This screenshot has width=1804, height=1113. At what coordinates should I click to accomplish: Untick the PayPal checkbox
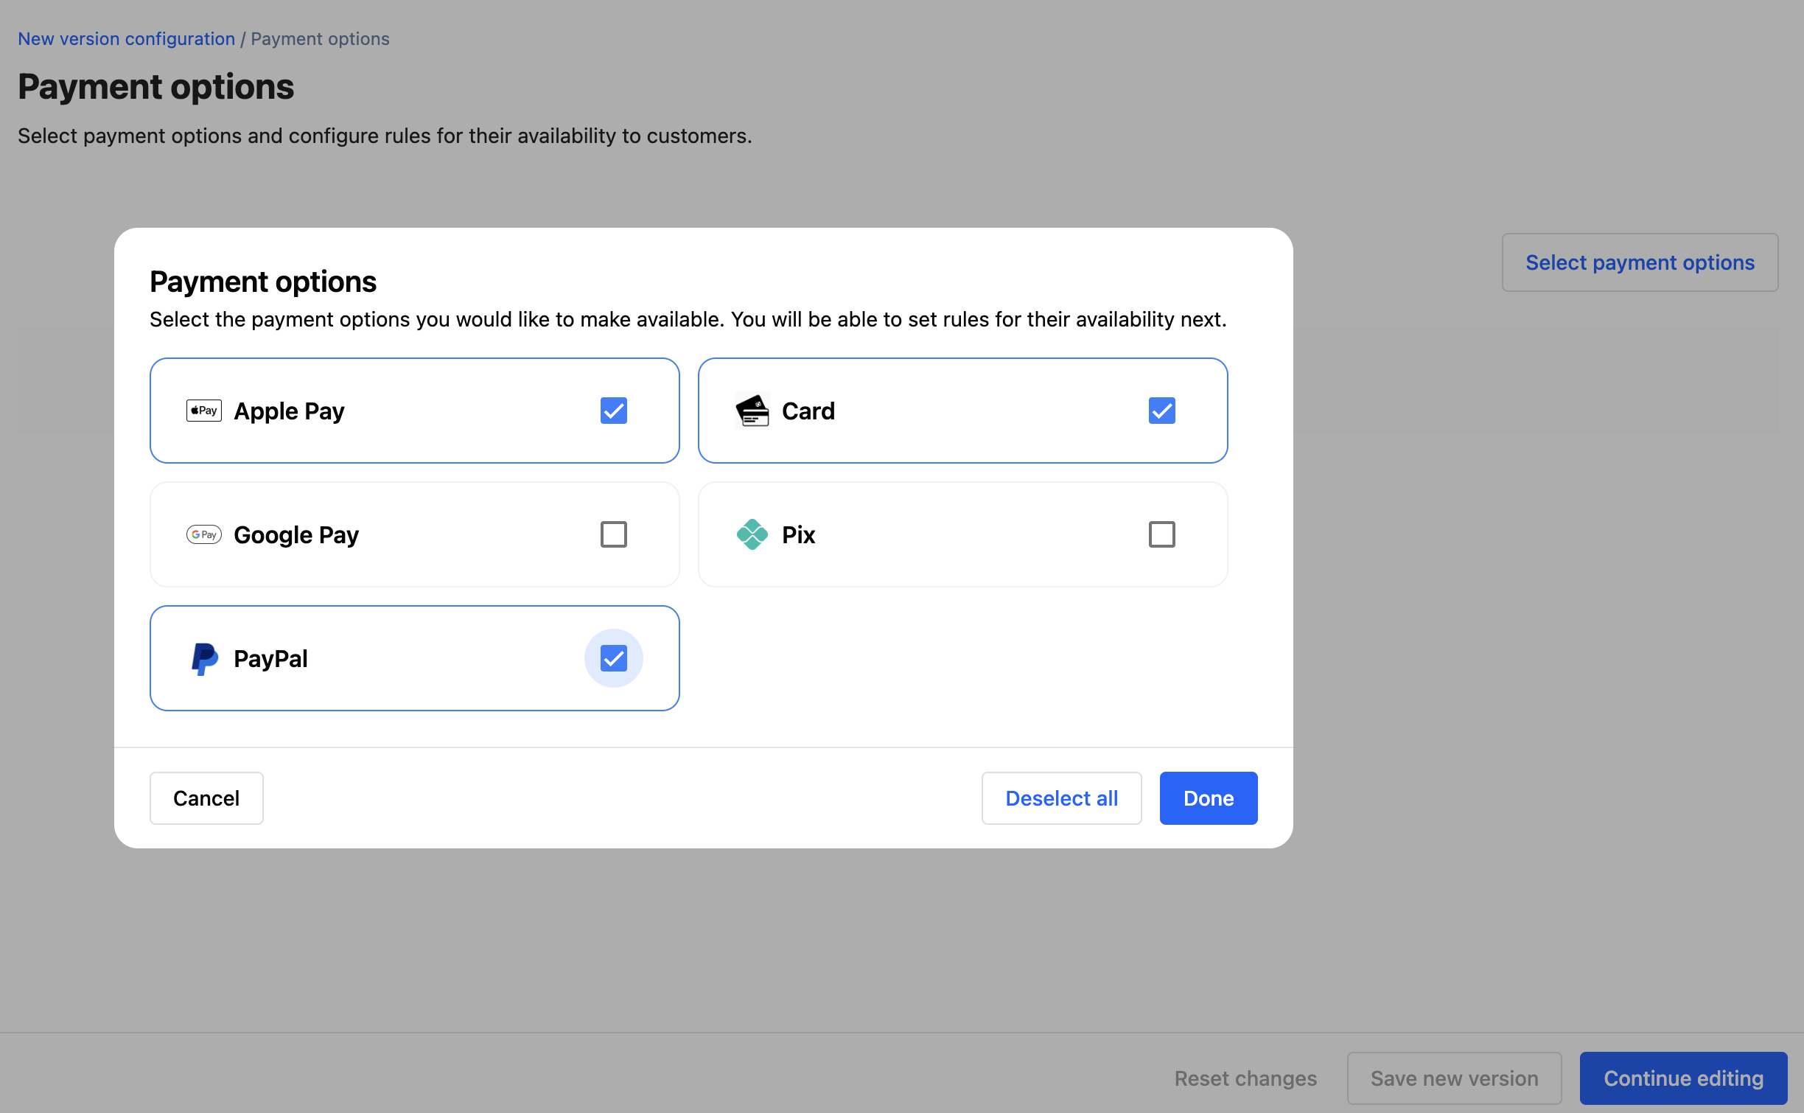613,658
